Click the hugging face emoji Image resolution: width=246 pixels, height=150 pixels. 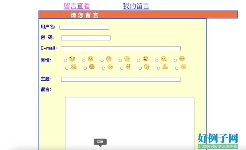[x=73, y=67]
